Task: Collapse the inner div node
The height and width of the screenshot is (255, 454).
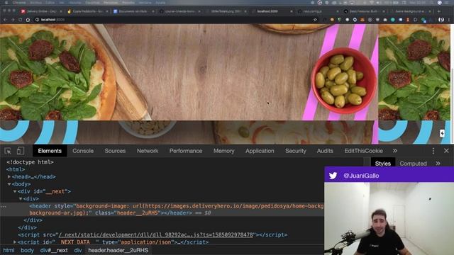Action: pyautogui.click(x=21, y=198)
